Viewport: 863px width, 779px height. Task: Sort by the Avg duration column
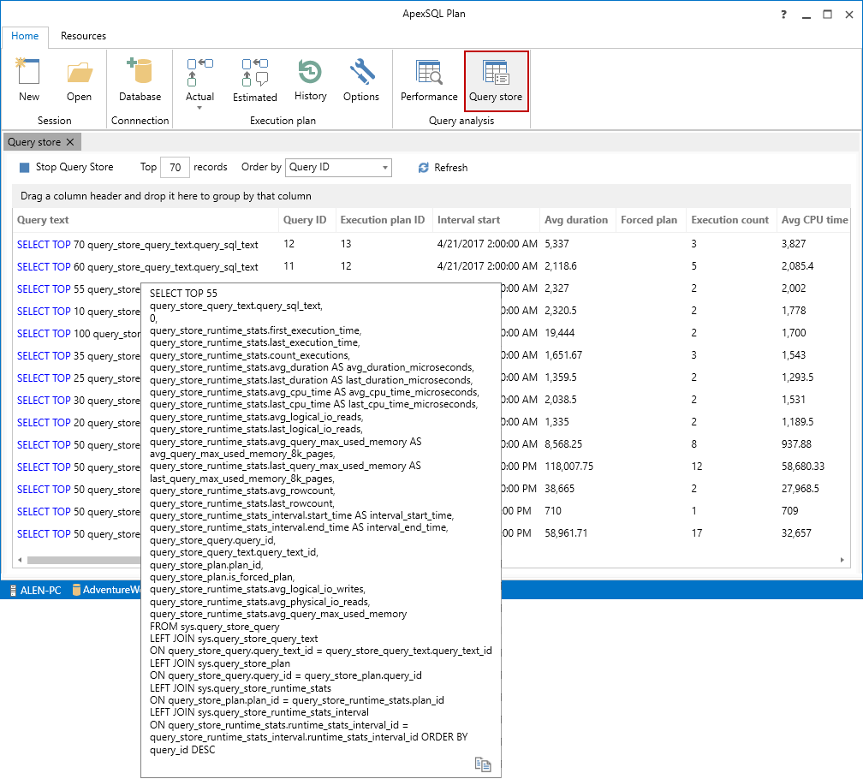[x=578, y=220]
